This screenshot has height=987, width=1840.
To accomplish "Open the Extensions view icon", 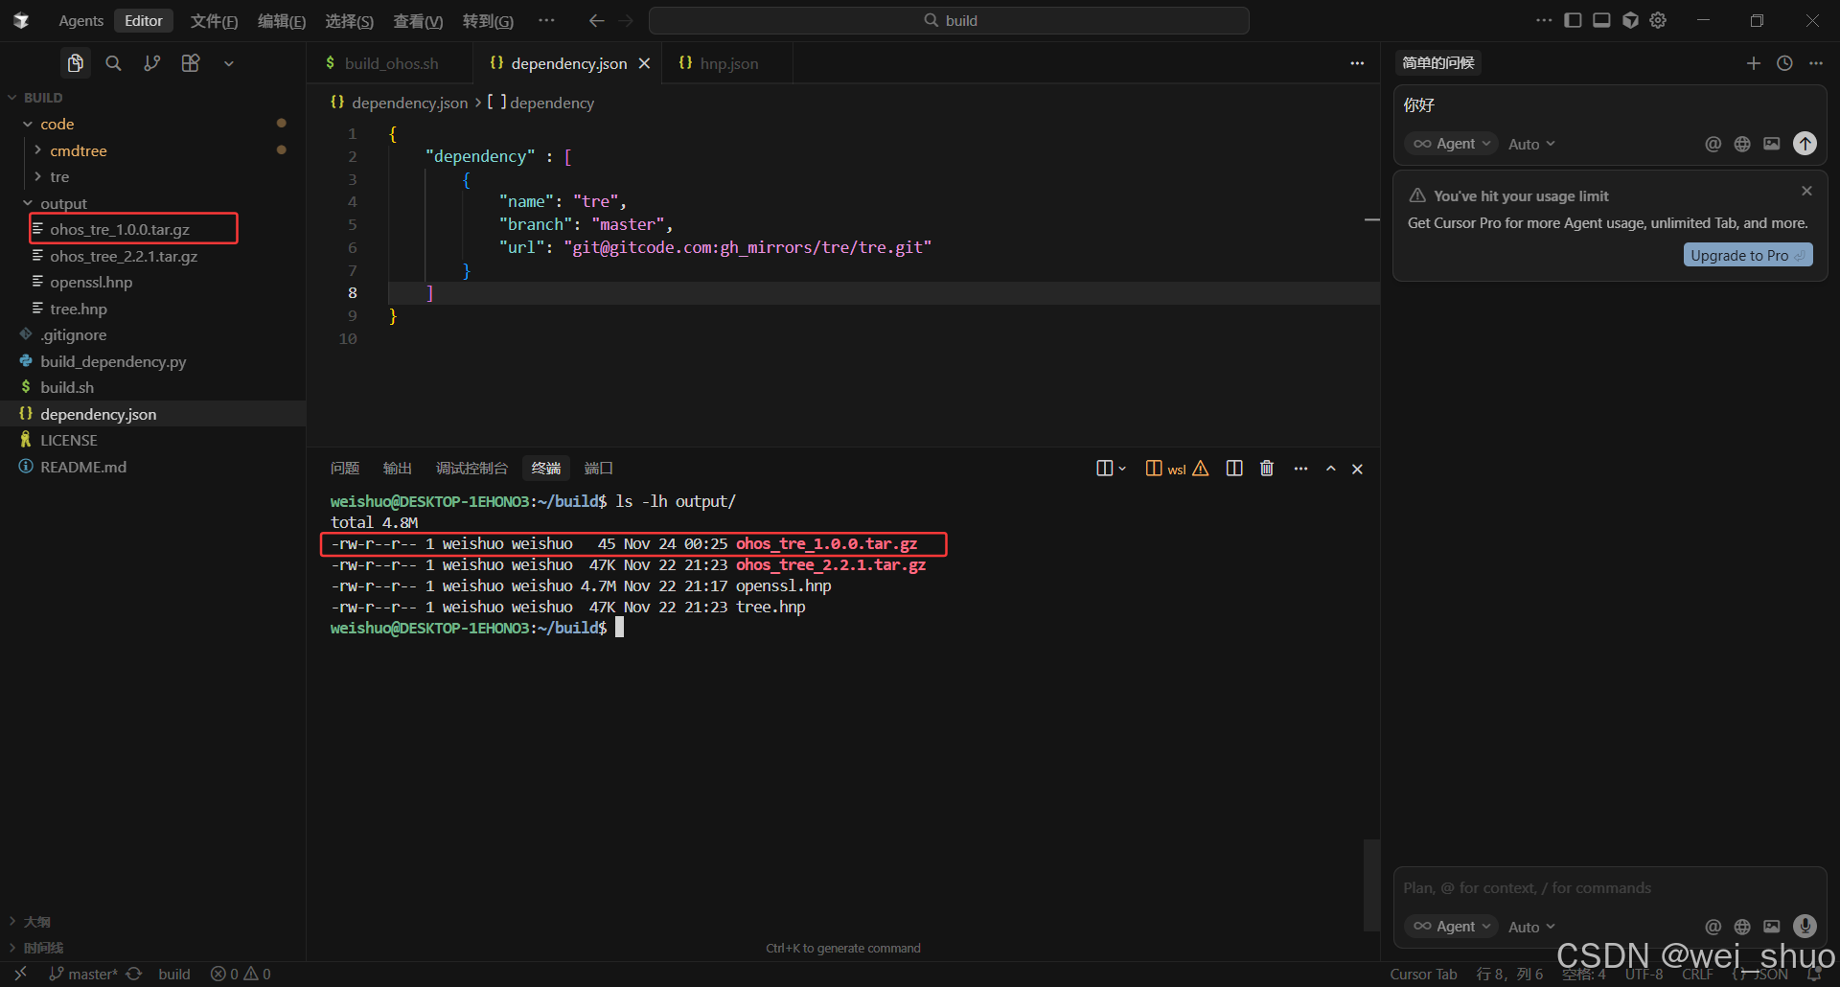I will (x=191, y=63).
